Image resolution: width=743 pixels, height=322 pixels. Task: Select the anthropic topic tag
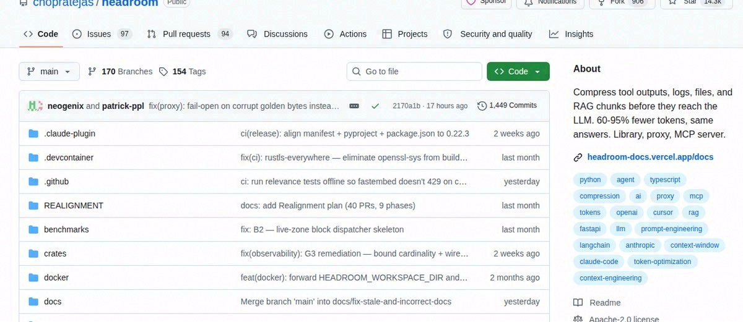[640, 245]
